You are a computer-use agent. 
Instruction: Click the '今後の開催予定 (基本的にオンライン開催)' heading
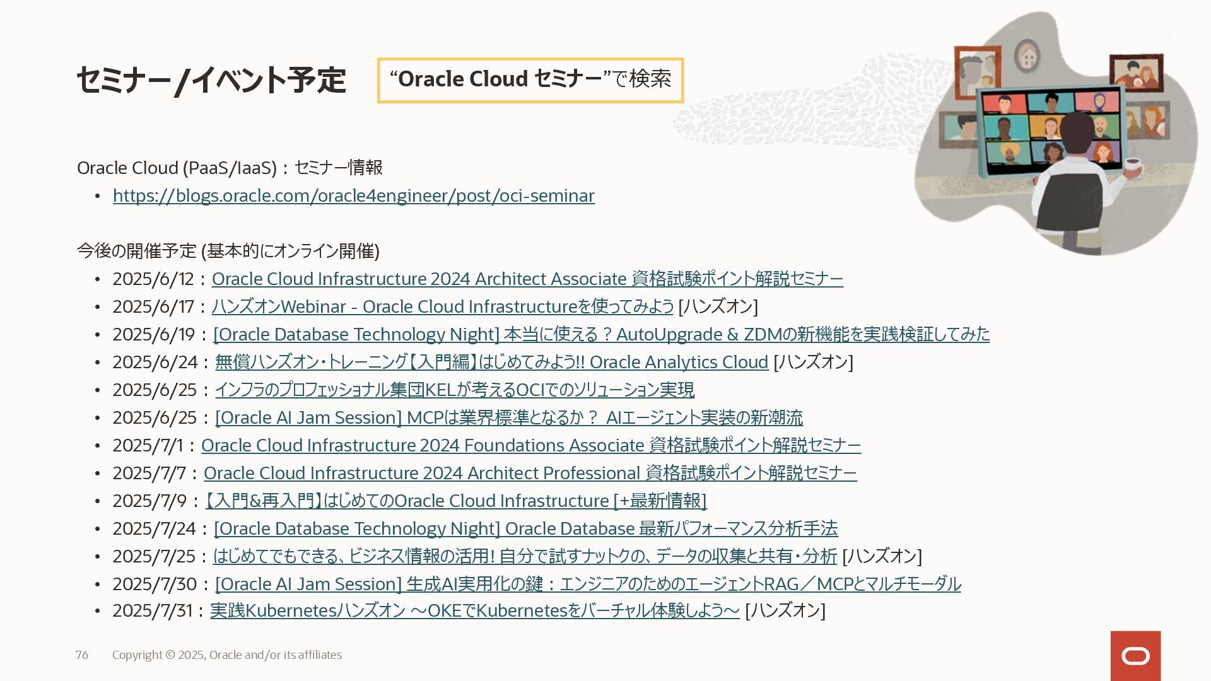coord(228,251)
